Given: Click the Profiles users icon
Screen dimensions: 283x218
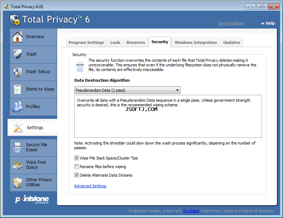Looking at the screenshot, I should pyautogui.click(x=17, y=107).
